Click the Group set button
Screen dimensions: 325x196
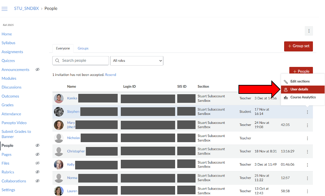click(x=298, y=46)
